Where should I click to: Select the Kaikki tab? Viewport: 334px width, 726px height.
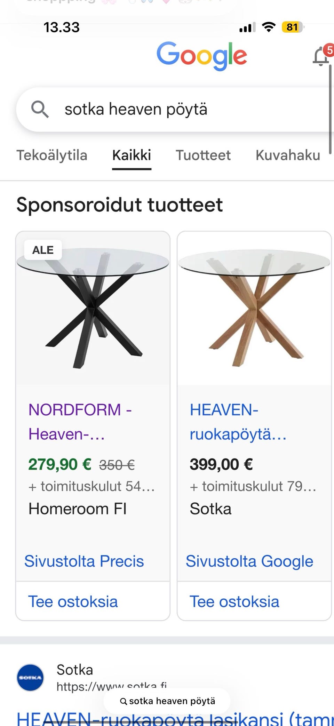pos(132,155)
